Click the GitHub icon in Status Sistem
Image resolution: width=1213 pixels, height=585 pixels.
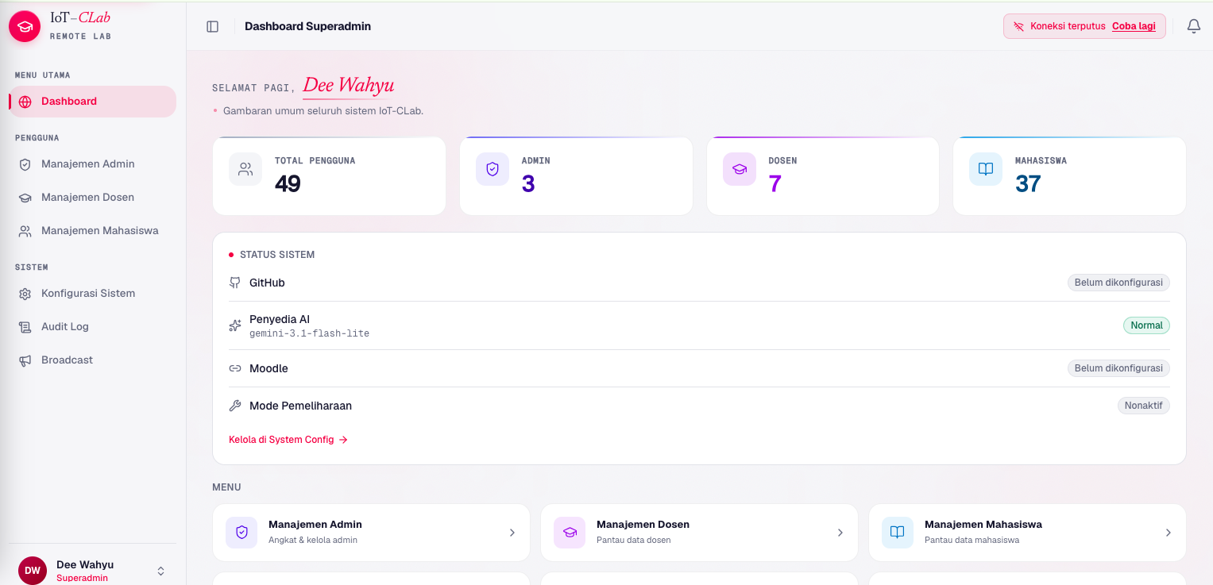235,283
